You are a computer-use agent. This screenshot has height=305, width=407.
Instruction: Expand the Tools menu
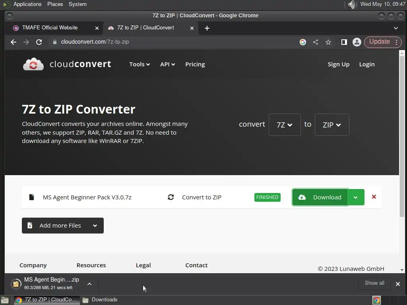(140, 64)
